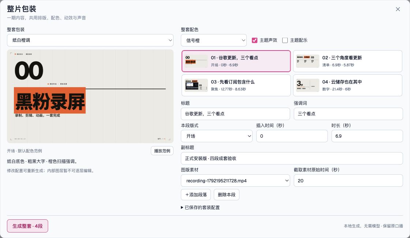Click the ＋添加段落 button
The image size is (410, 238).
(196, 194)
